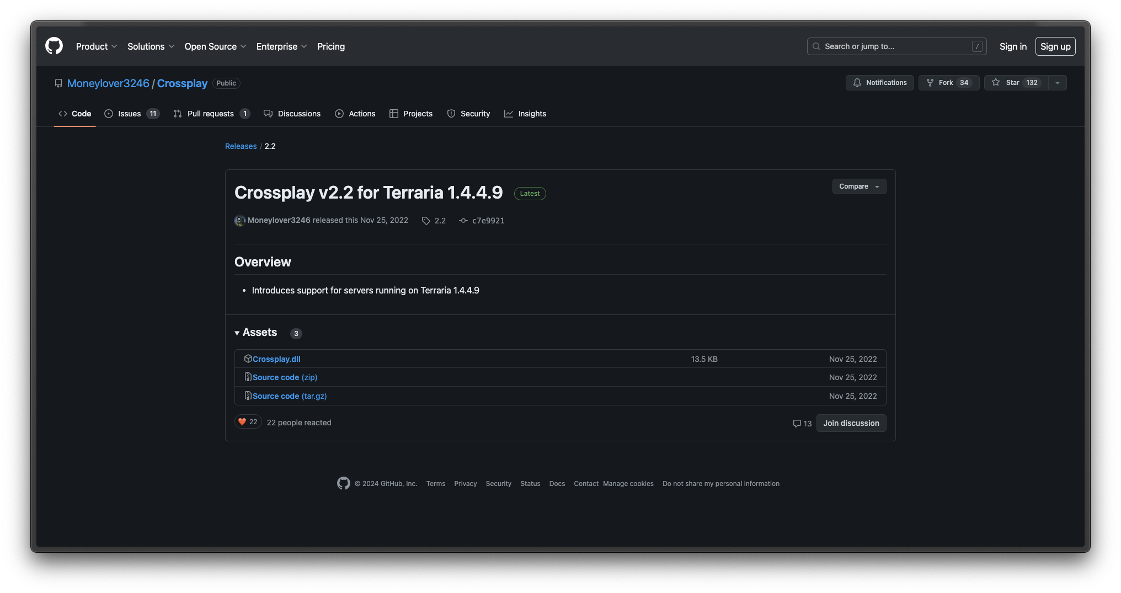Switch to the Code tab
Screen dimensions: 1121x593
click(x=75, y=114)
